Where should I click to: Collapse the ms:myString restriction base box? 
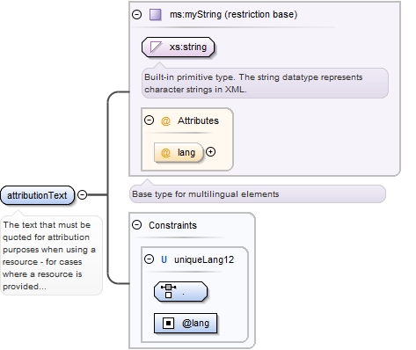[137, 14]
